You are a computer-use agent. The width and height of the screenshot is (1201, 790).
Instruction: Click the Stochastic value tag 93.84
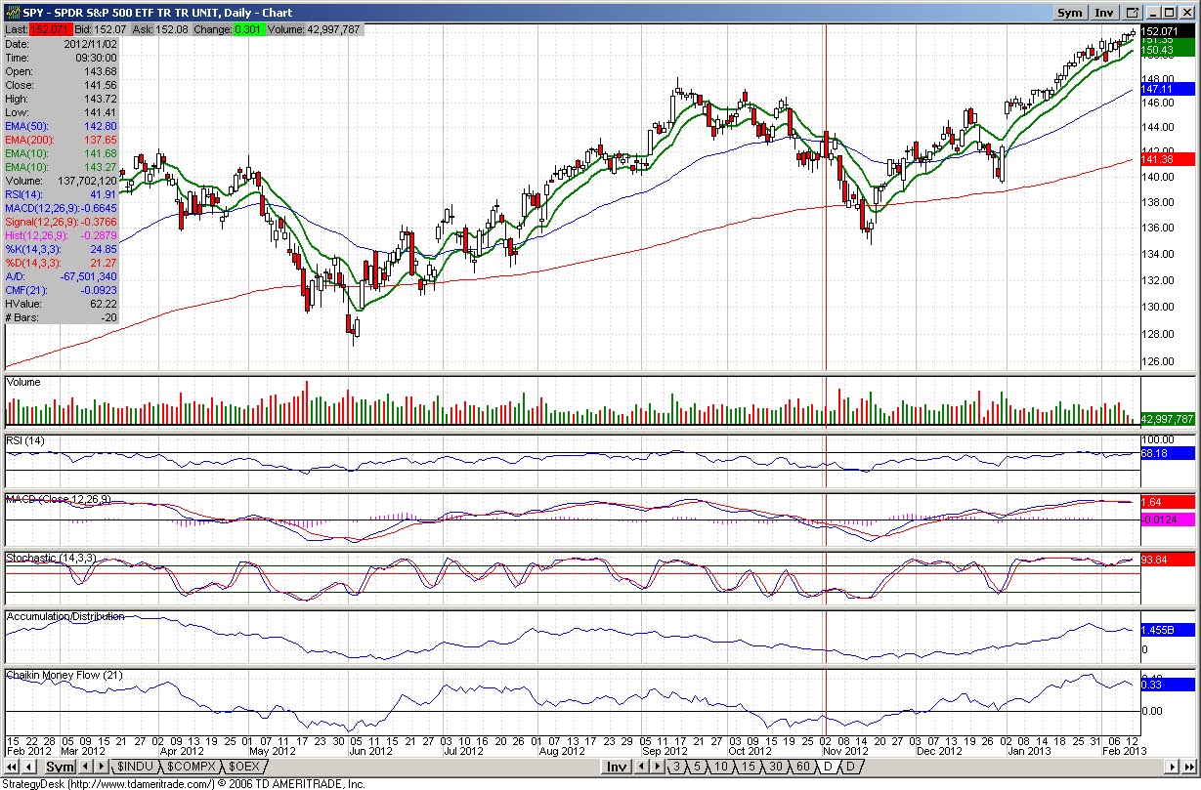[x=1167, y=560]
